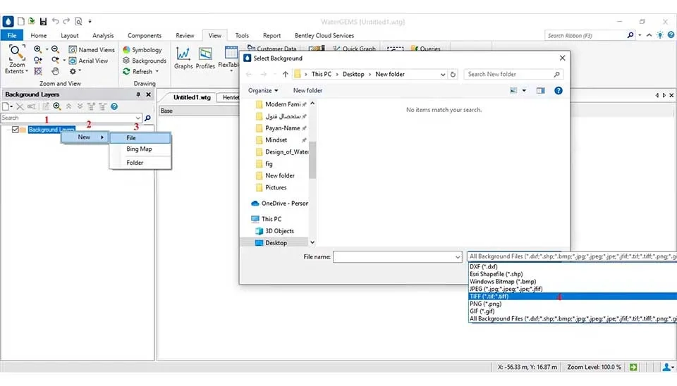This screenshot has width=677, height=386.
Task: Click the Search New folder field
Action: [x=509, y=74]
